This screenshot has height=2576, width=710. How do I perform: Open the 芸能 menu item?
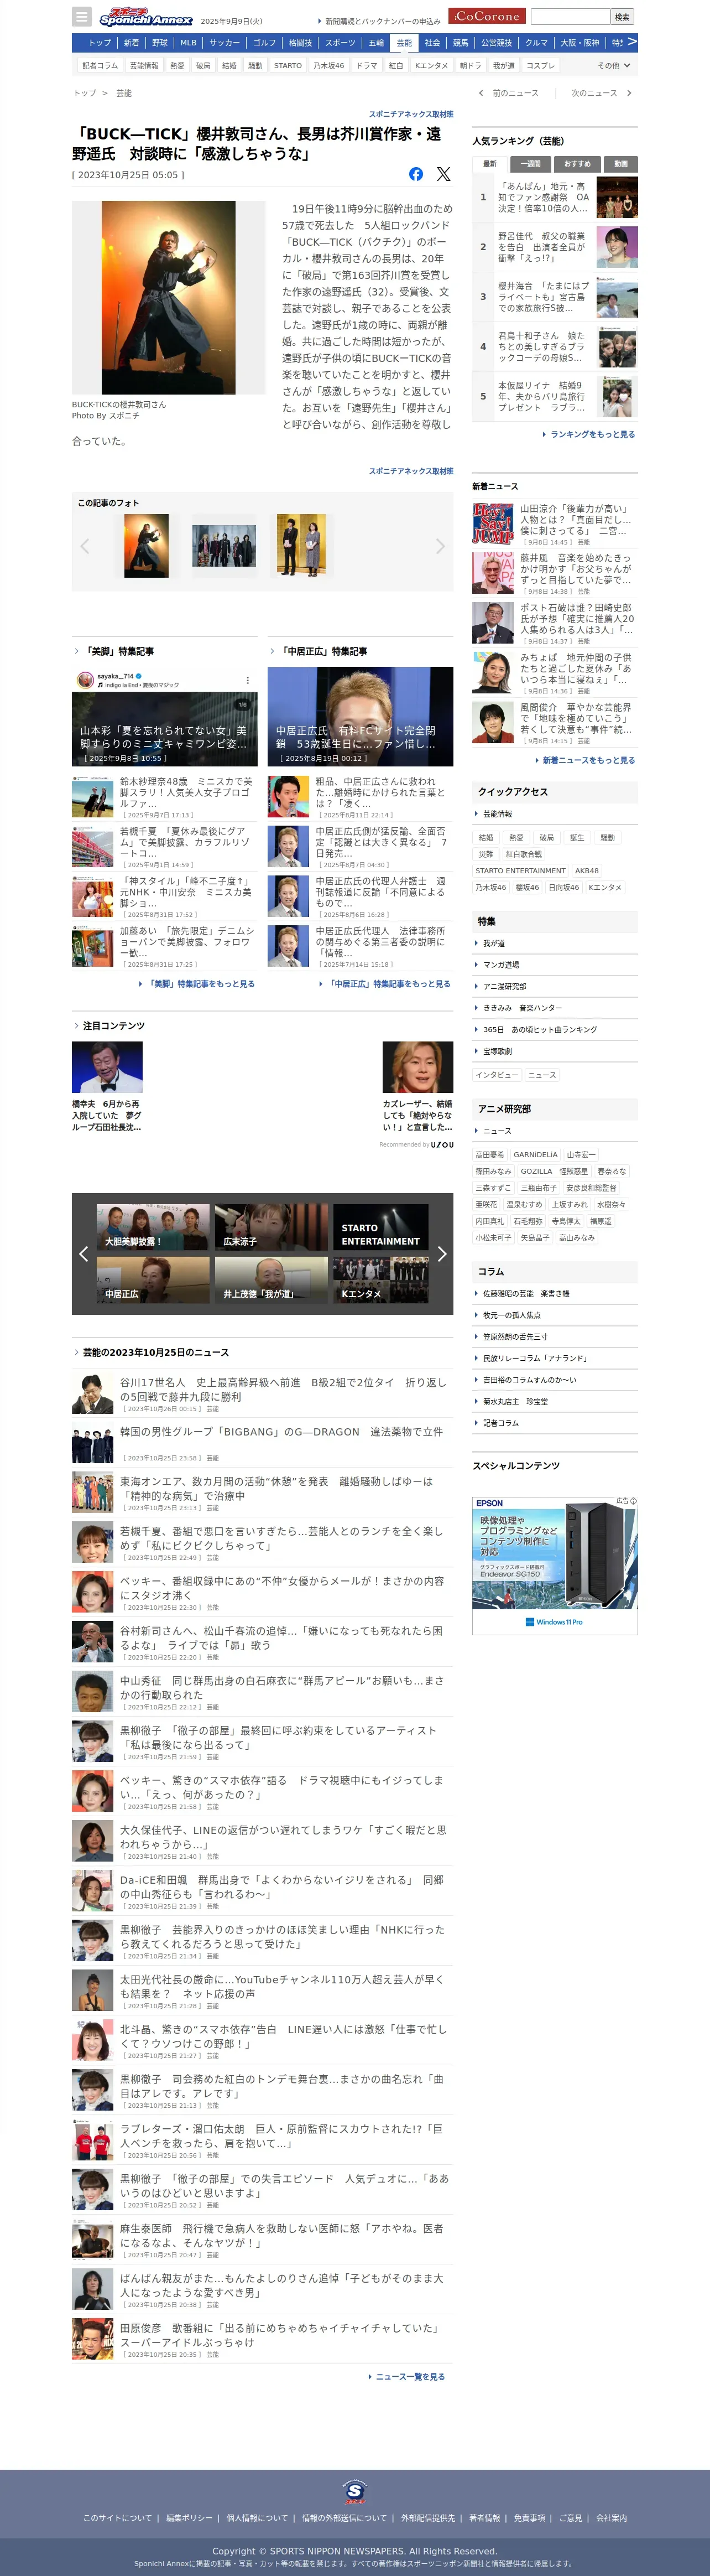click(x=404, y=43)
